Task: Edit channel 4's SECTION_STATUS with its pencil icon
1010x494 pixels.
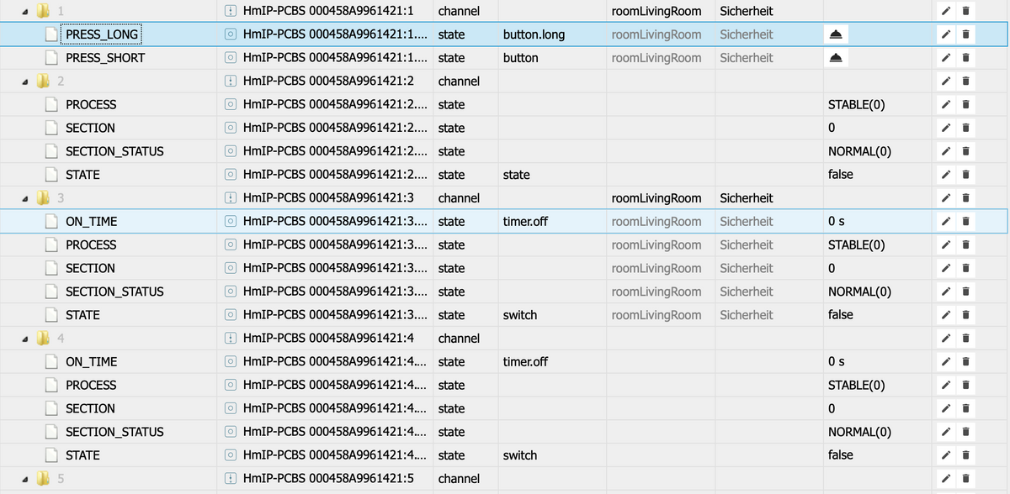Action: (947, 433)
